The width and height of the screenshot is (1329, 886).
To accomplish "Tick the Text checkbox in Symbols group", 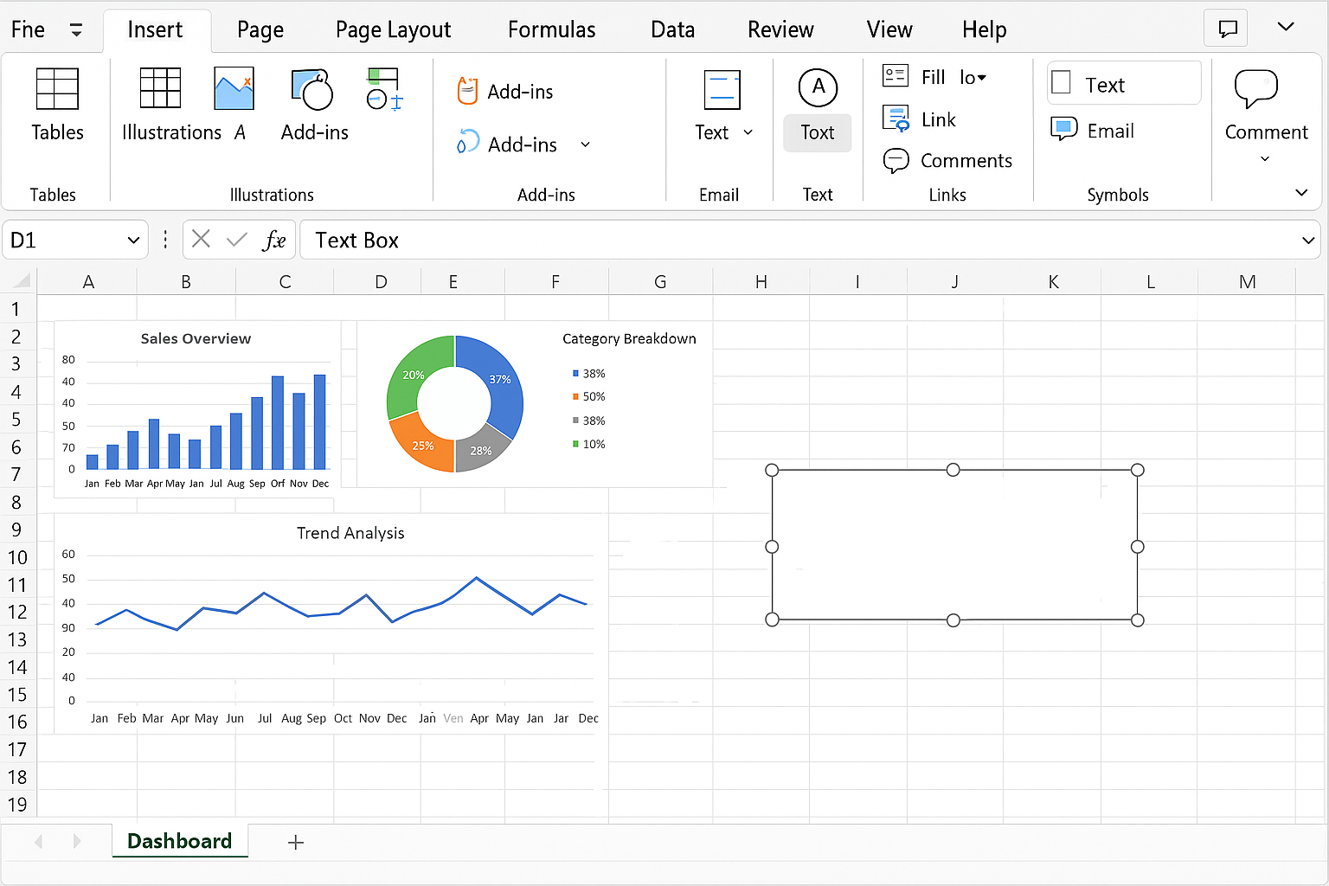I will pyautogui.click(x=1061, y=82).
